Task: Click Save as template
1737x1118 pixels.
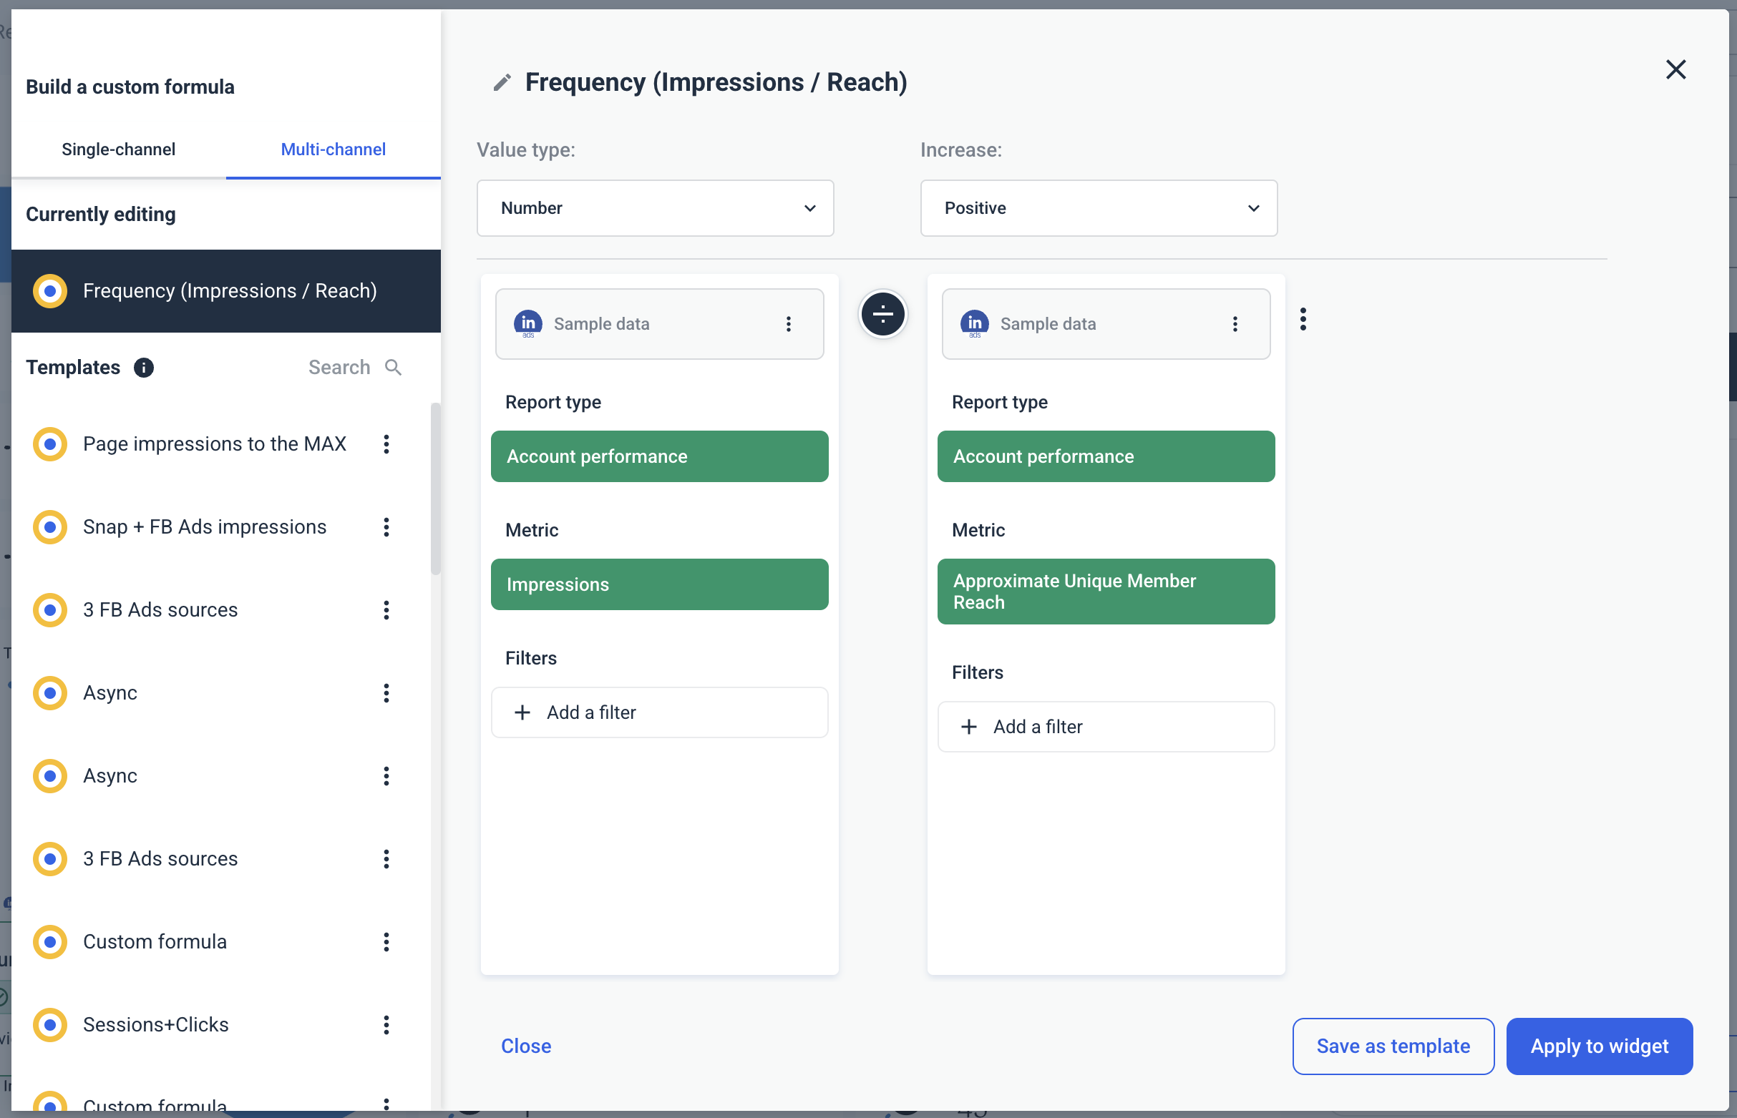Action: point(1393,1046)
